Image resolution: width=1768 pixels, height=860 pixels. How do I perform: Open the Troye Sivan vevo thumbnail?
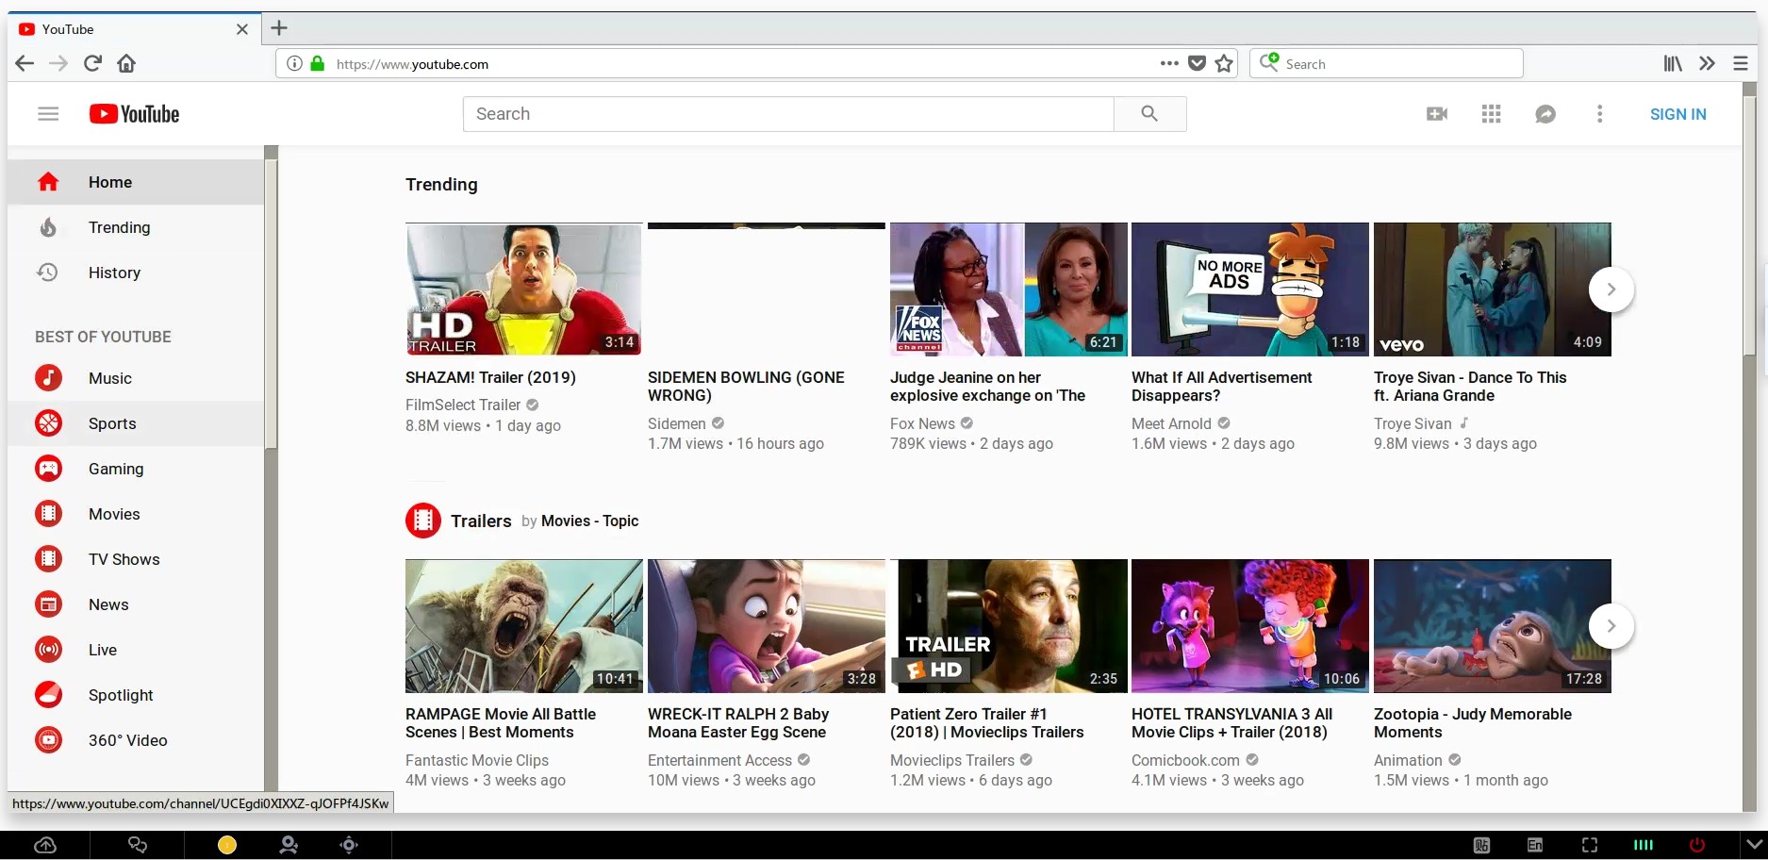(x=1493, y=289)
